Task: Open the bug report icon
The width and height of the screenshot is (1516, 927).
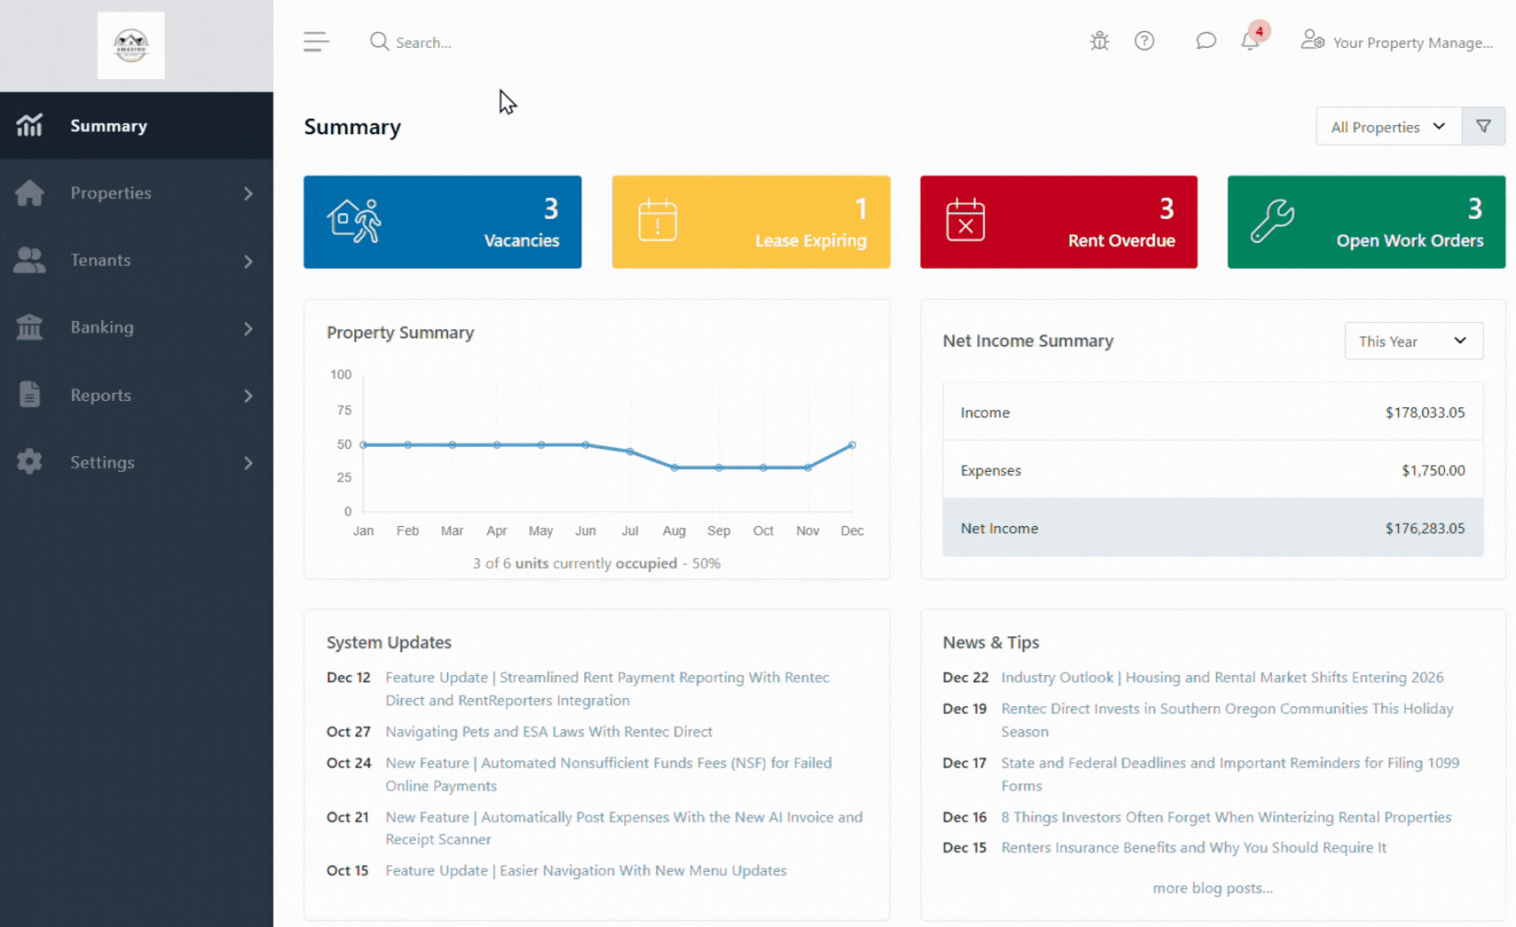Action: [x=1099, y=41]
